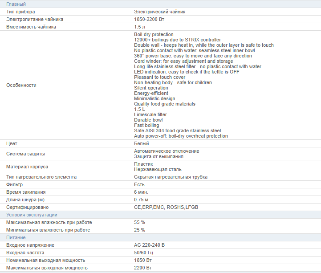
Task: Click the "Нержавеющая сталь" material value
Action: 158,169
